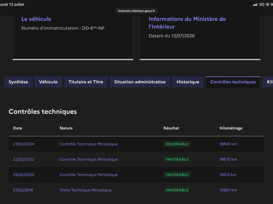Click the Nature column header
Viewport: 273px width, 204px height.
[x=66, y=128]
